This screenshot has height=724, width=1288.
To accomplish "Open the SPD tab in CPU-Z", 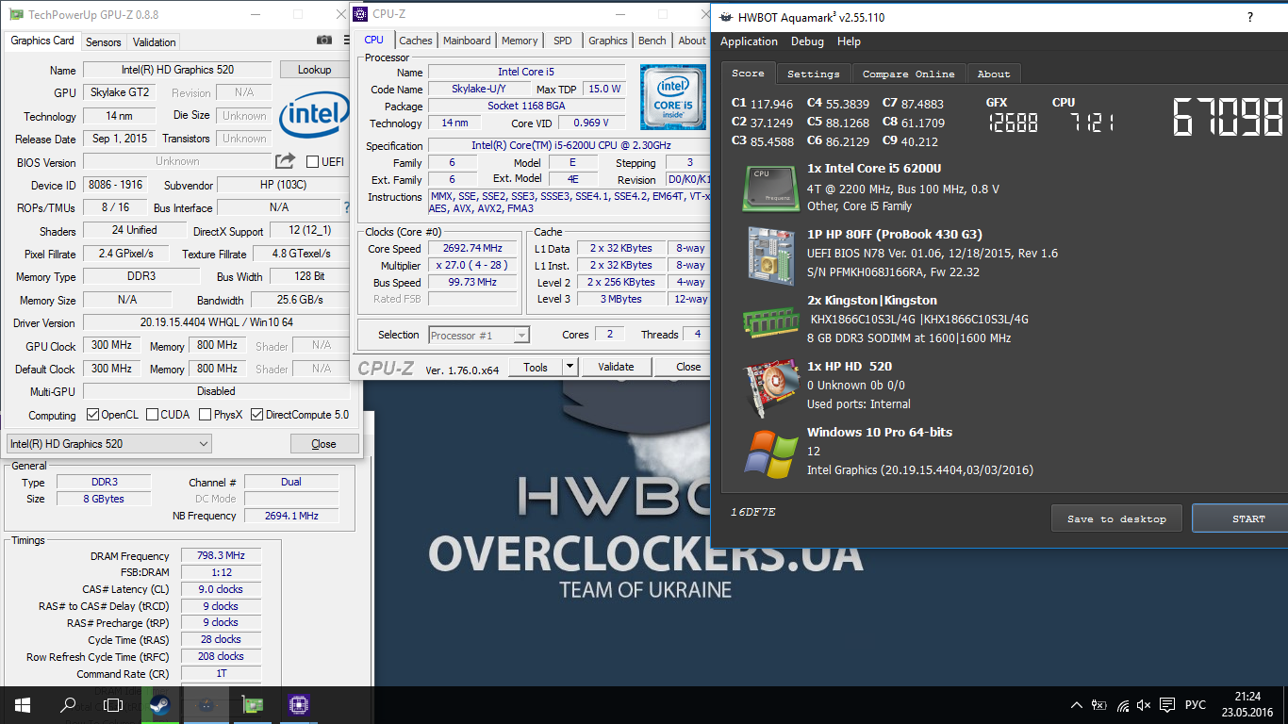I will [563, 41].
